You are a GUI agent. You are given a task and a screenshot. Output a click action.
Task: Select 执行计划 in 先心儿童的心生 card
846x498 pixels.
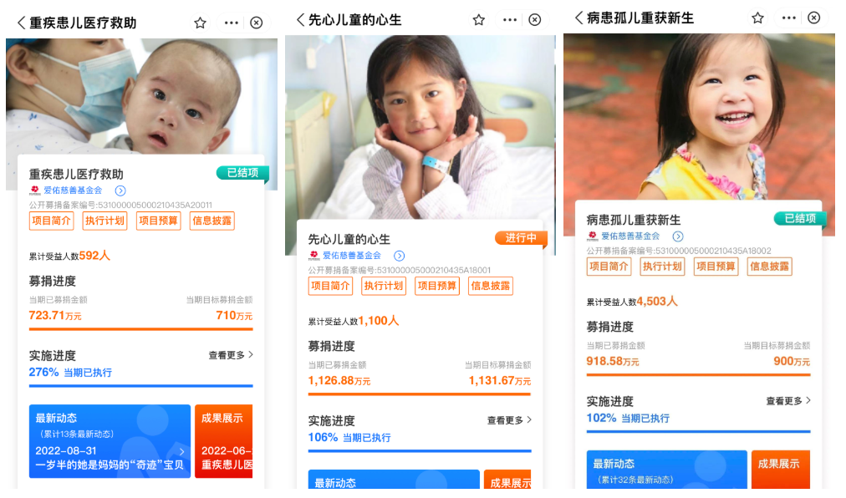pos(384,286)
